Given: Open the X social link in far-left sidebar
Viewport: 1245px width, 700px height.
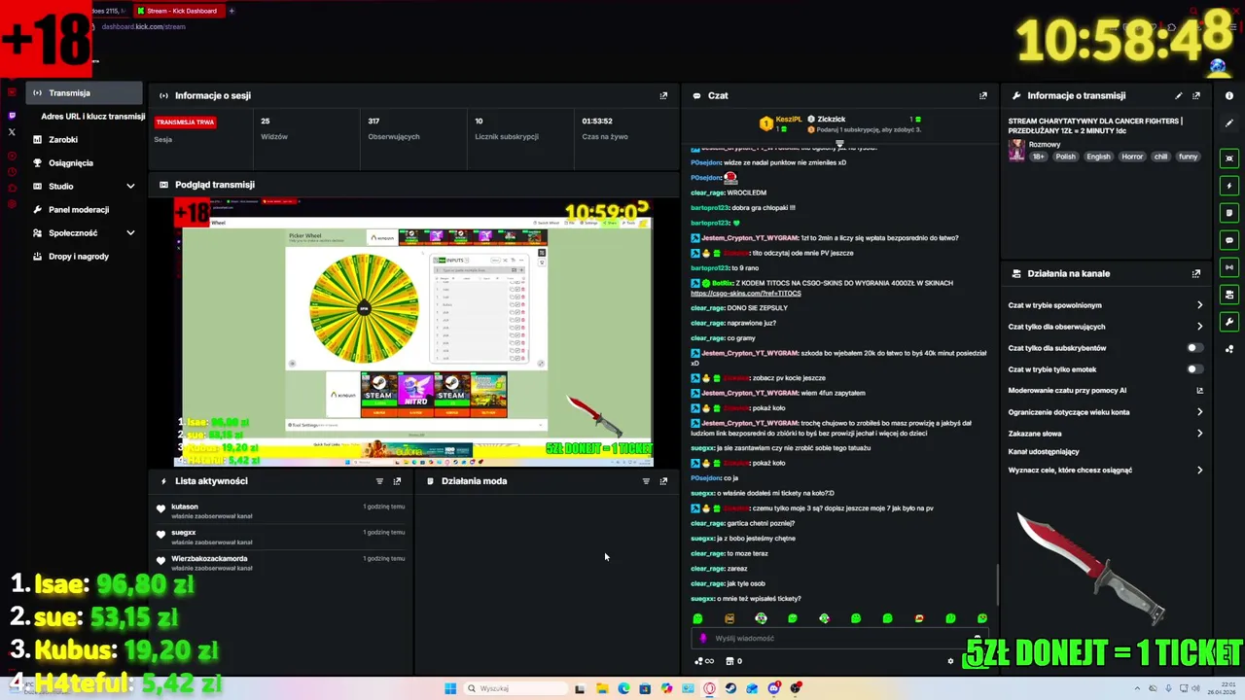Looking at the screenshot, I should click(12, 131).
